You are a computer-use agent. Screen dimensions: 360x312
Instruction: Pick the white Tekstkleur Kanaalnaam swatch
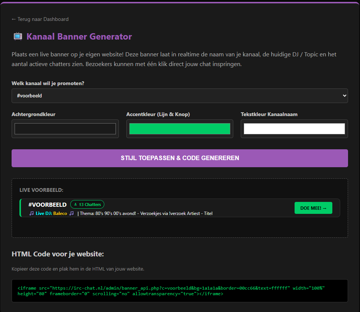click(294, 128)
